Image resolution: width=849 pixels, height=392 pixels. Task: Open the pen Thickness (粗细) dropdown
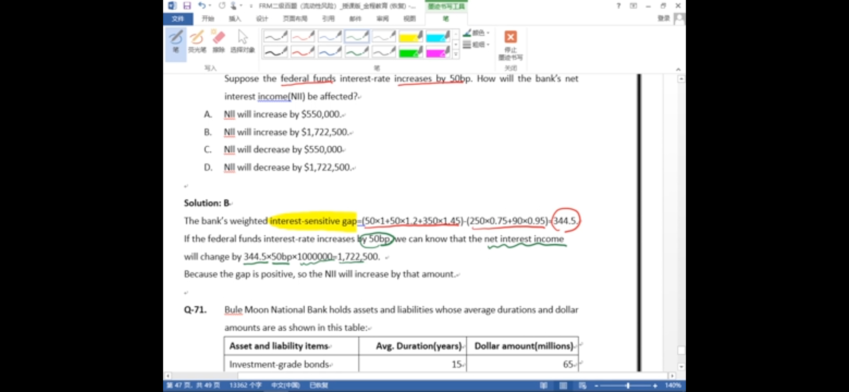point(477,44)
